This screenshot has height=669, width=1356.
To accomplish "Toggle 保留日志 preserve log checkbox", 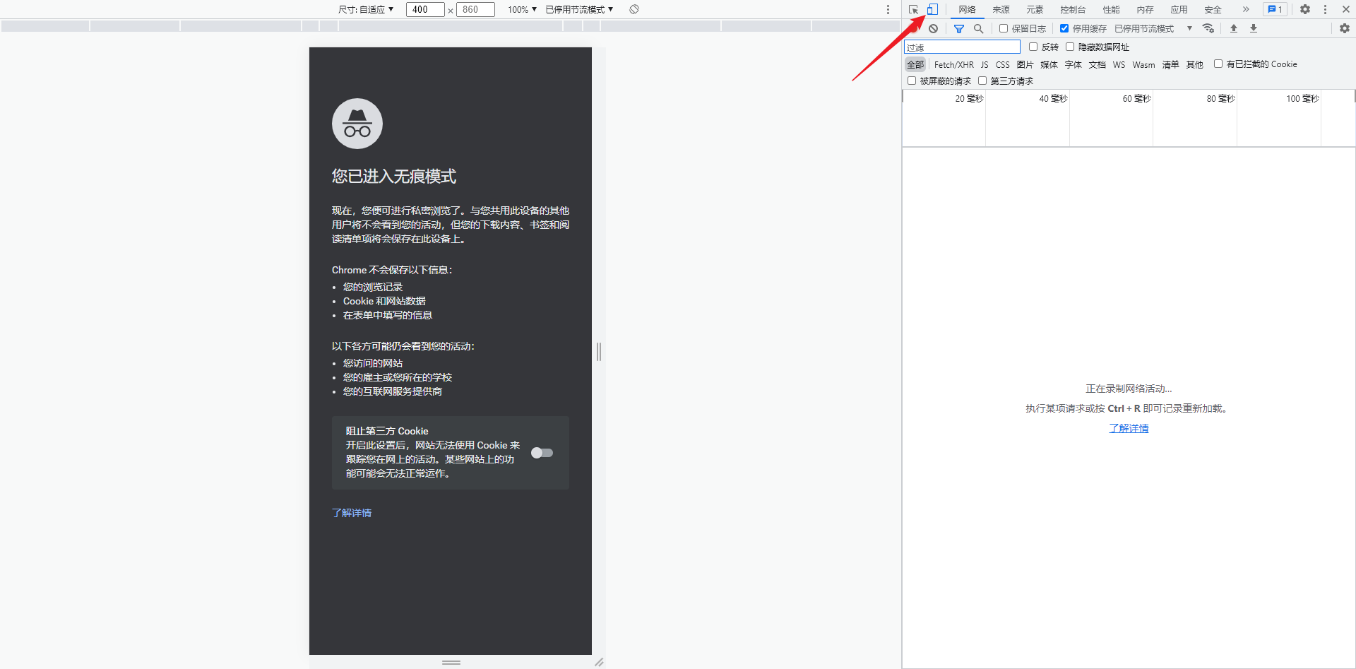I will tap(1003, 28).
